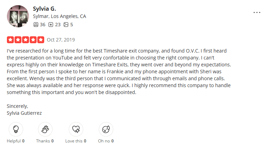Viewport: 268px width, 149px height.
Task: Click the Sylmar, Los Angeles, CA location
Action: pyautogui.click(x=59, y=16)
